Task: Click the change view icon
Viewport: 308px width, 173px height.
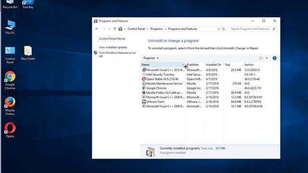Action: pos(261,58)
